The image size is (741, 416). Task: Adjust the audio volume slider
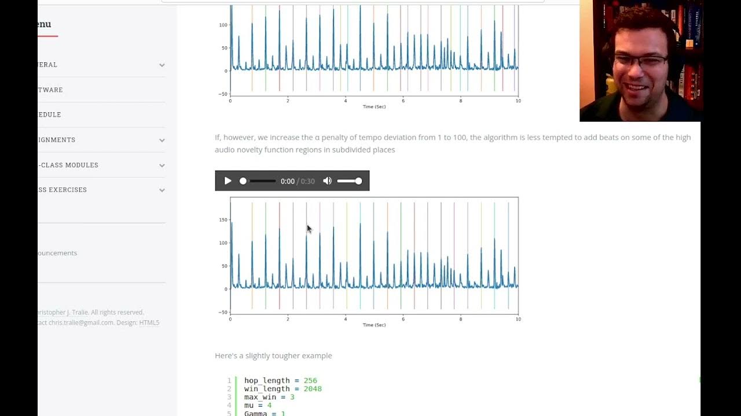click(350, 181)
